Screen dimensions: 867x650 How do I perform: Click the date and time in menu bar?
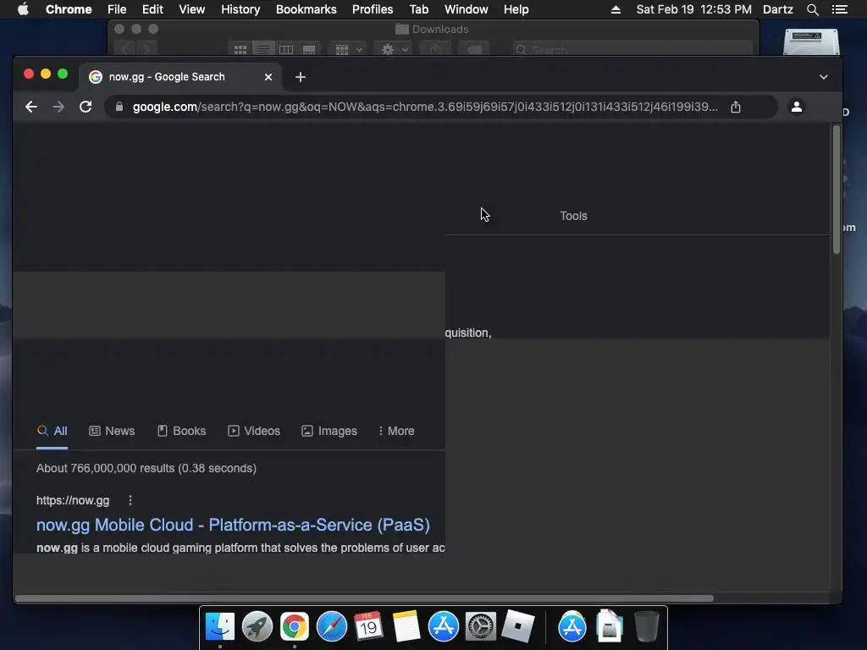[x=694, y=9]
